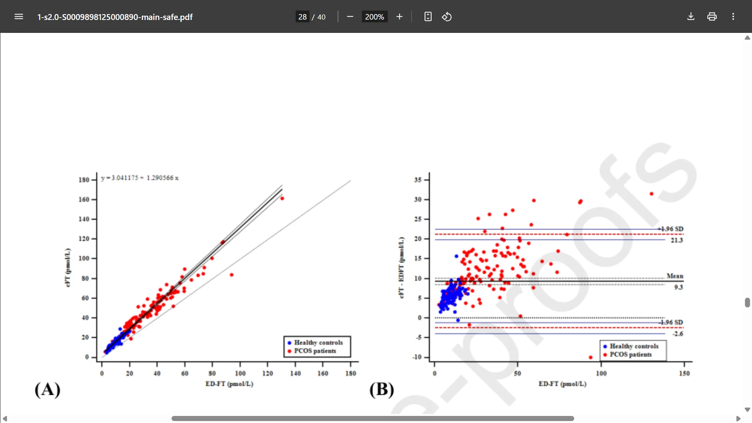Click the '21.3' upper limit value
This screenshot has width=752, height=423.
coord(677,240)
